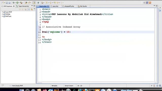Image resolution: width=162 pixels, height=91 pixels.
Task: Open the External Tools dropdown arrow
Action: 23,3
